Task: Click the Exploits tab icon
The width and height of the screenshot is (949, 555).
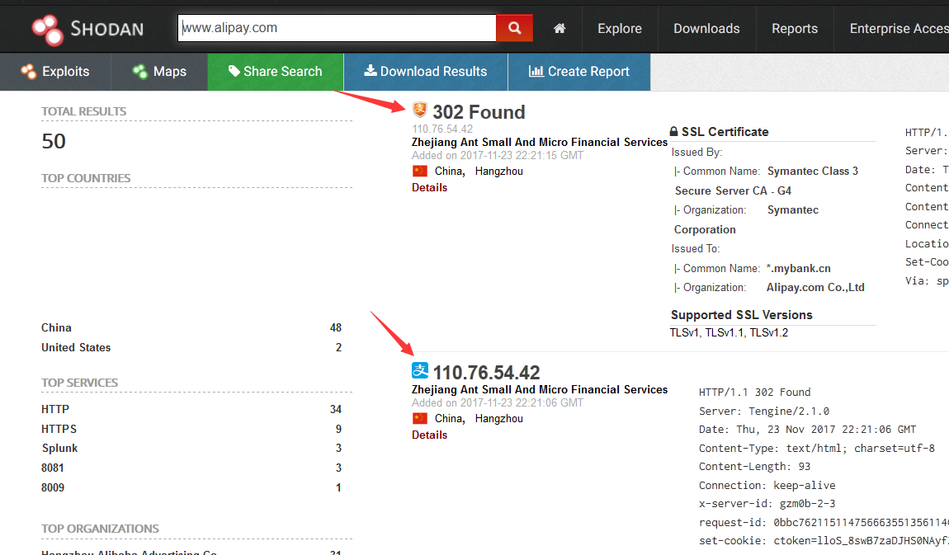Action: point(28,72)
